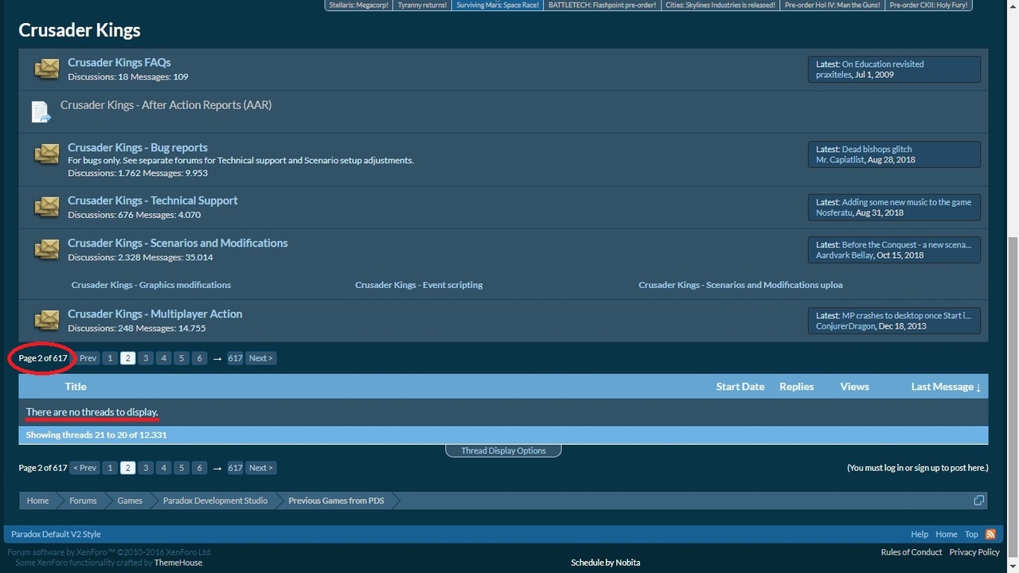The image size is (1019, 573).
Task: Expand Thread Display Options
Action: (503, 450)
